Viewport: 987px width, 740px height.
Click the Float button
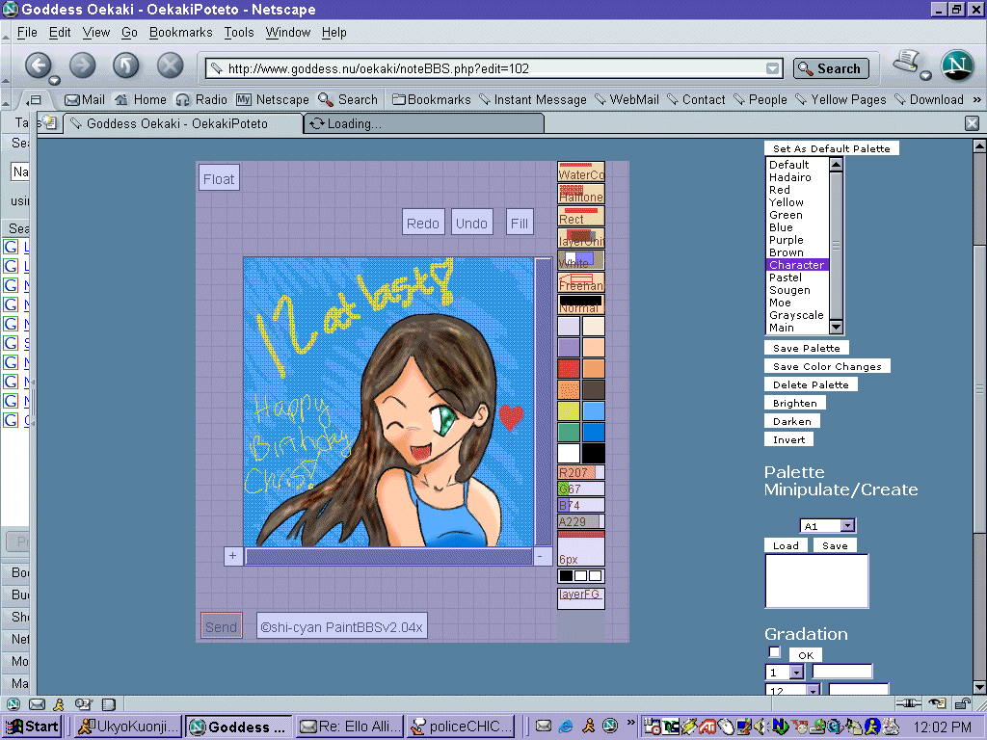click(x=219, y=178)
